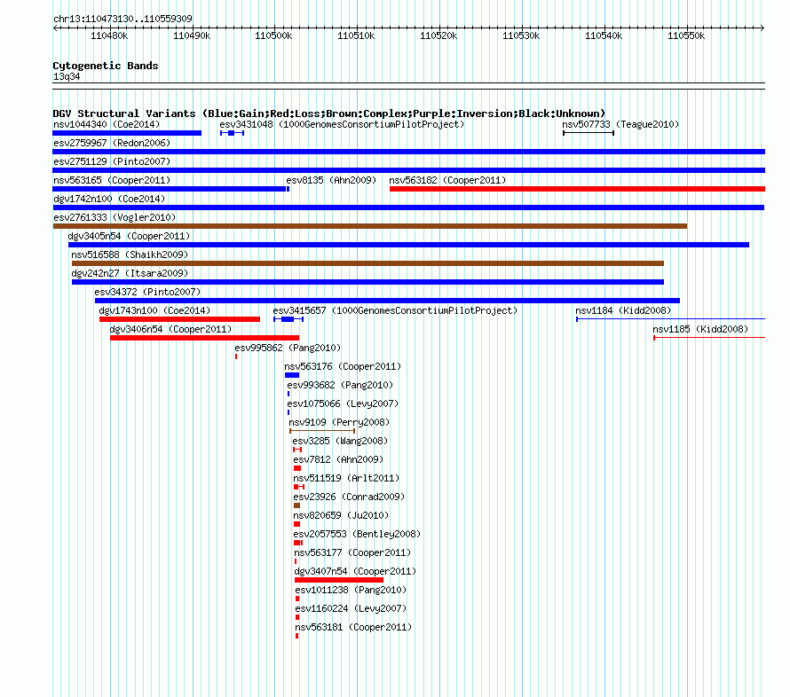Click the 110530k ruler tick label
This screenshot has width=790, height=697.
(x=521, y=35)
